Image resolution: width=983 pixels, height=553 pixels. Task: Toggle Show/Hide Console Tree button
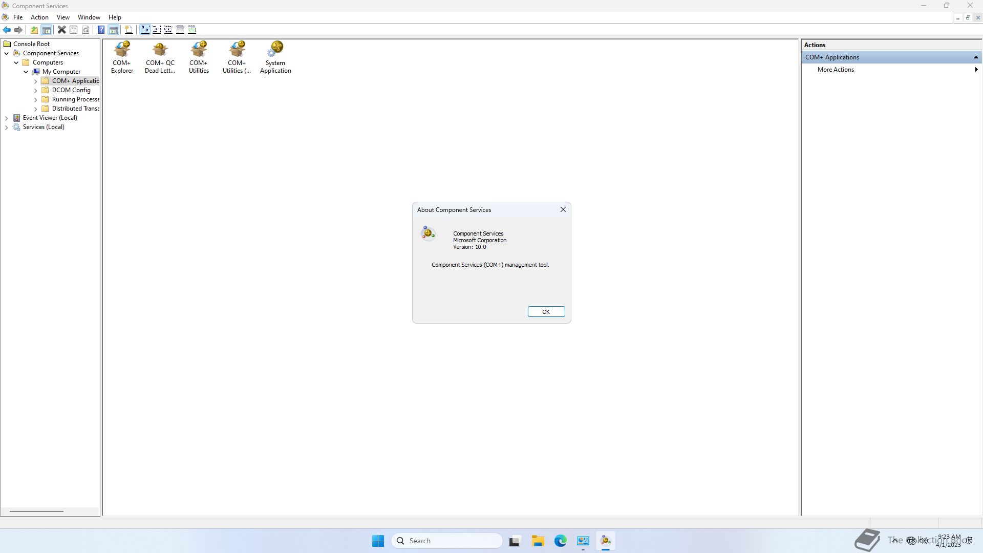(46, 30)
